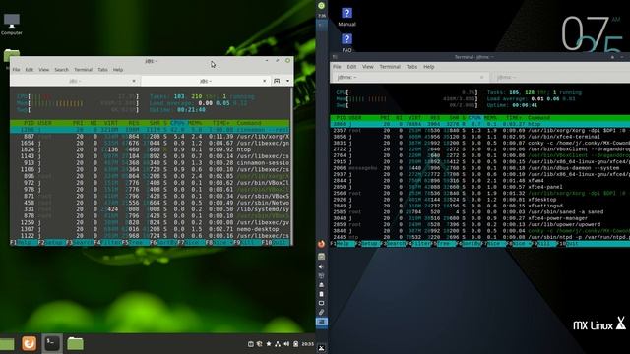The height and width of the screenshot is (354, 630).
Task: Open Search menu in left Mint terminal
Action: [x=61, y=70]
